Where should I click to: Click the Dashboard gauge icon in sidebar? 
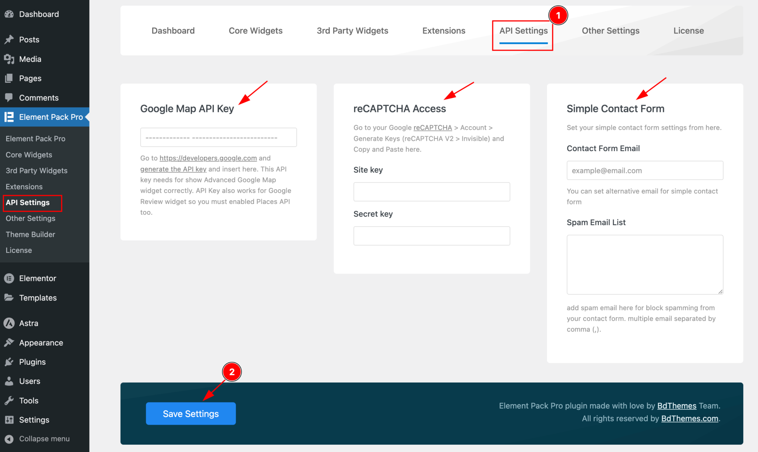[x=9, y=14]
